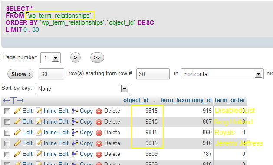Sort by the term_taxonomy_id column header
Screen dimensions: 273x165
pyautogui.click(x=186, y=100)
